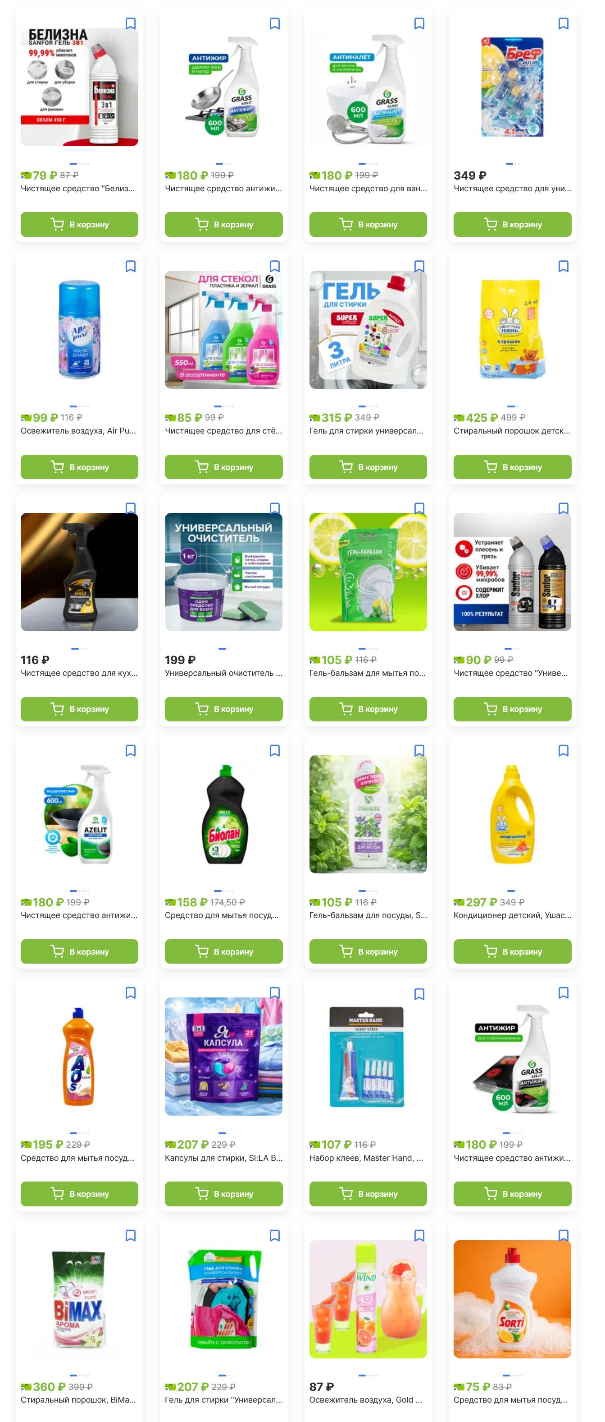Open the Grass glass cleaner assortment image
The height and width of the screenshot is (1422, 605).
[x=224, y=329]
